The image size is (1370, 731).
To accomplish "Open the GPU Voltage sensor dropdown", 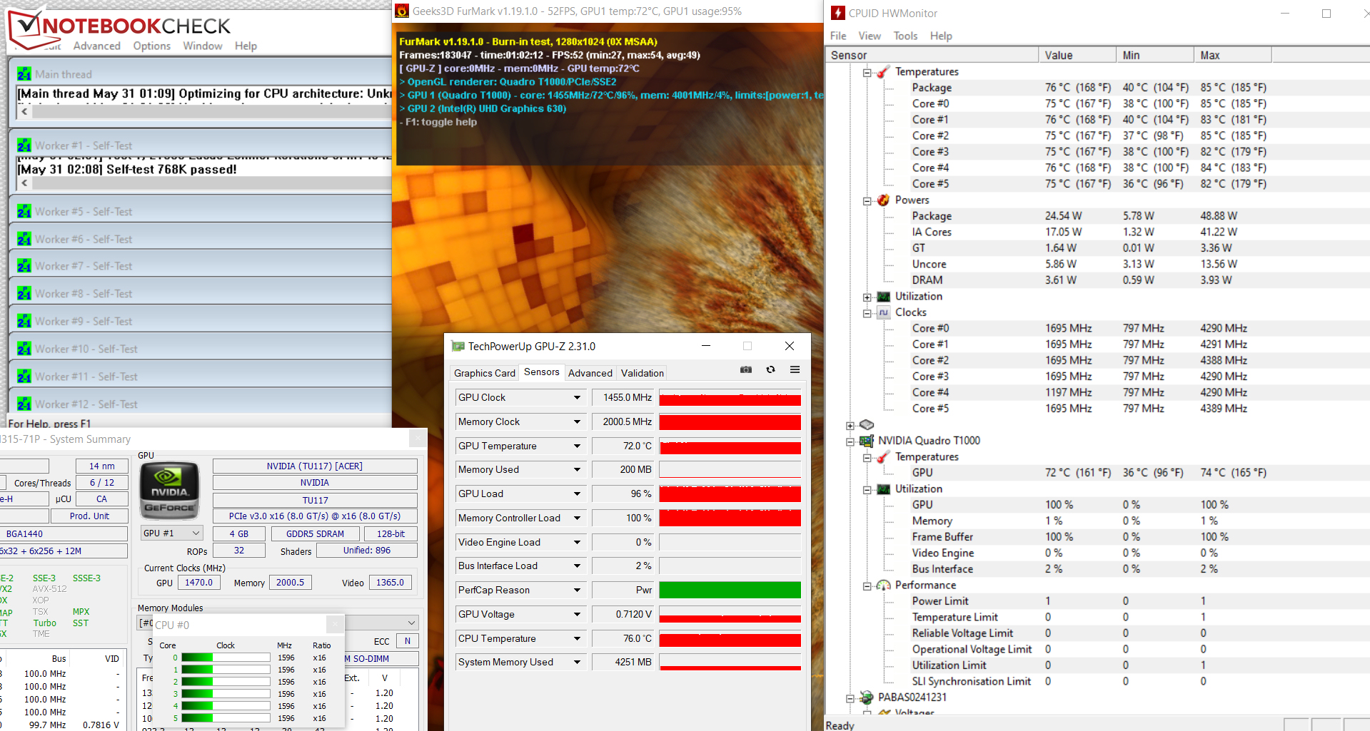I will (x=577, y=614).
